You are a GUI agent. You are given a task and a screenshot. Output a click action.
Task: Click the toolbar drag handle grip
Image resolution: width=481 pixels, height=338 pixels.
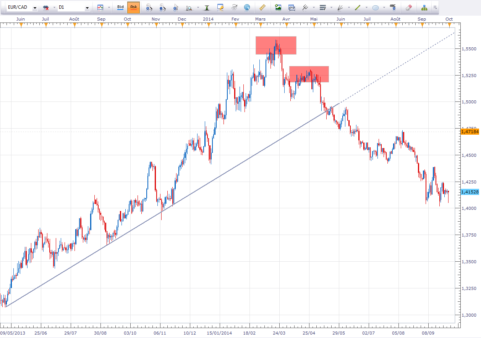pyautogui.click(x=3, y=7)
